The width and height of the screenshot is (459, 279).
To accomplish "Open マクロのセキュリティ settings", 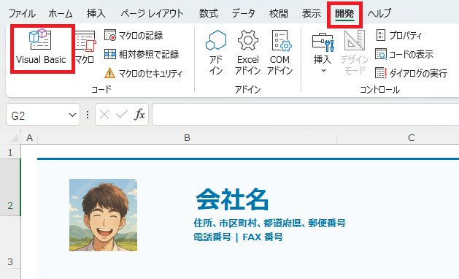I will tap(144, 73).
